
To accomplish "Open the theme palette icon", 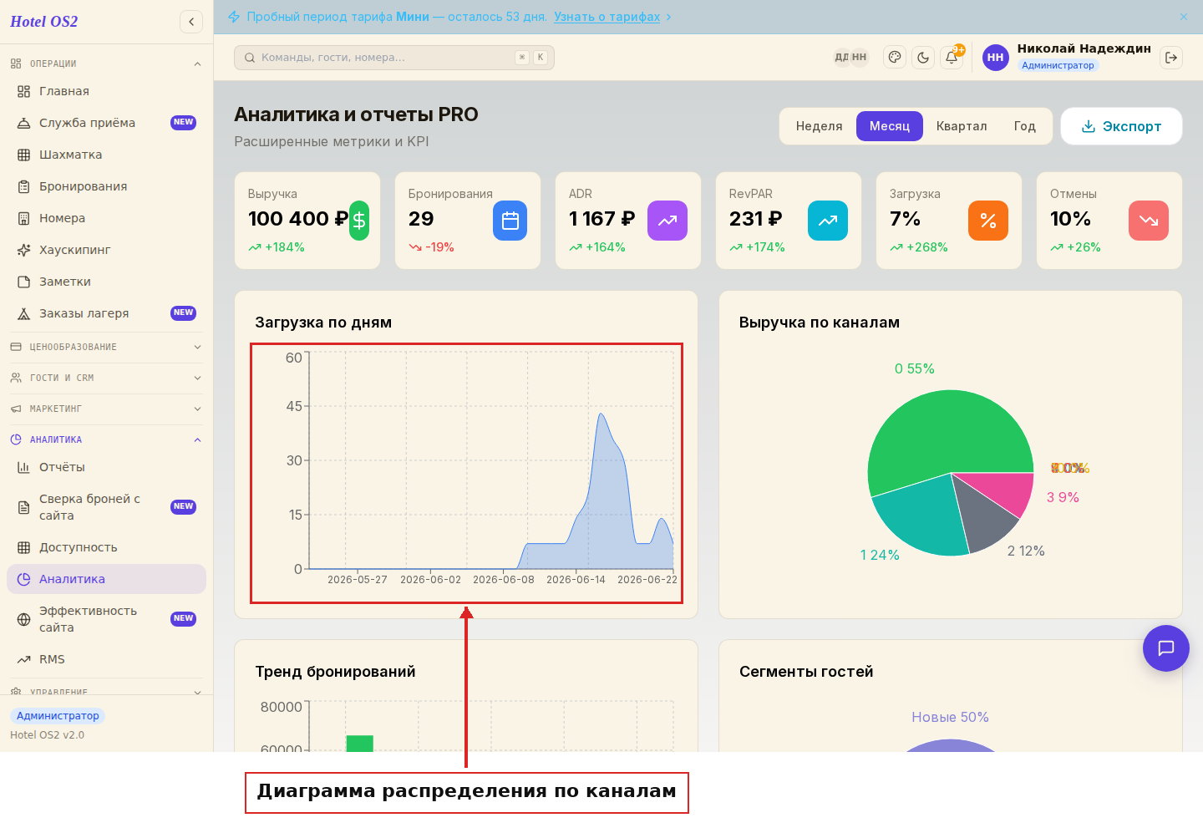I will (x=895, y=58).
